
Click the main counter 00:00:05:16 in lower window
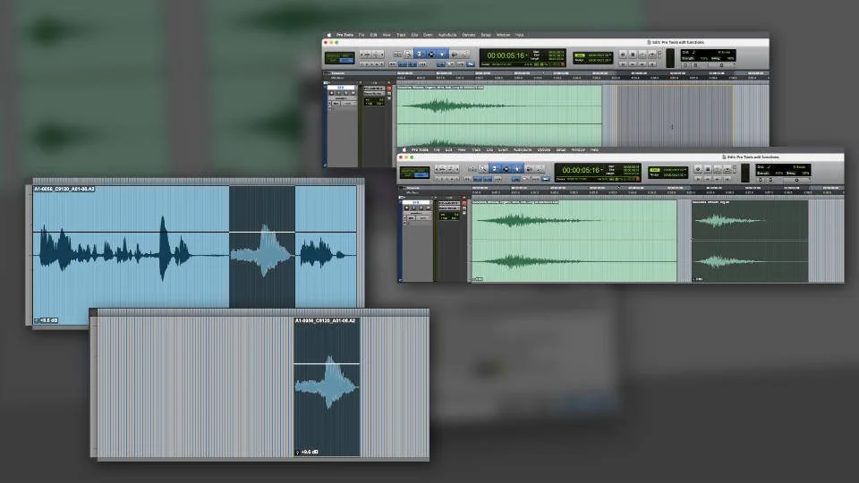click(x=581, y=170)
